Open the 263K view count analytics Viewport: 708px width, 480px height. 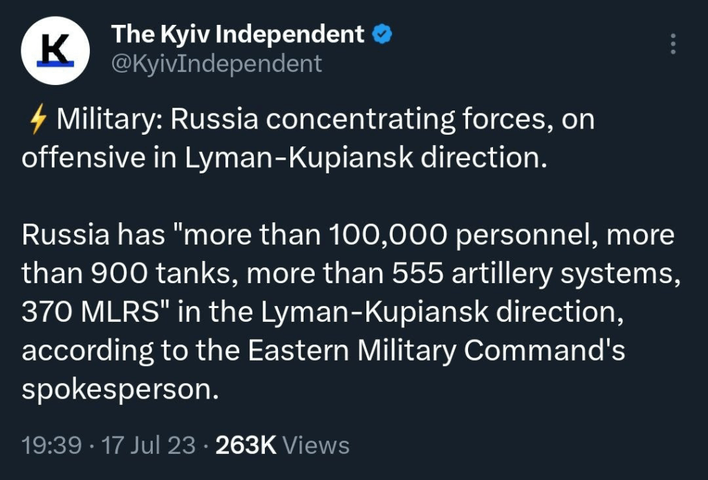246,445
